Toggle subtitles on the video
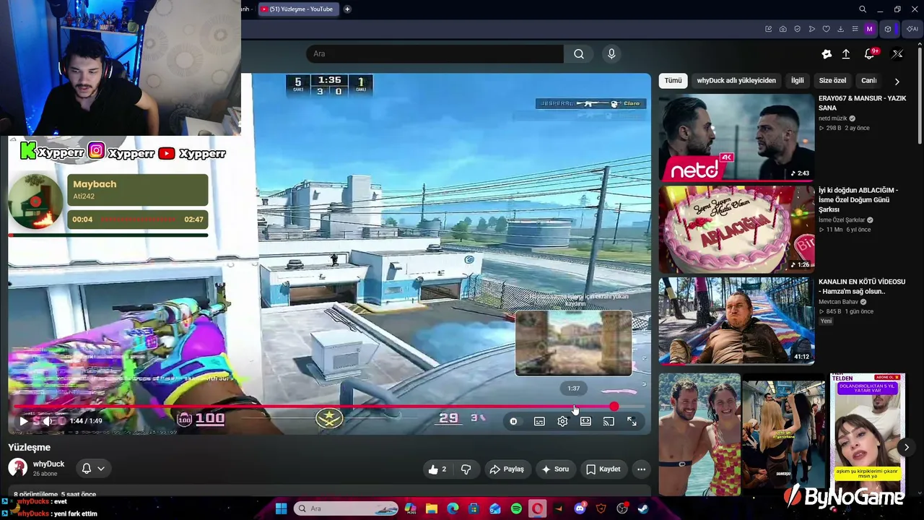The height and width of the screenshot is (520, 924). pos(539,422)
